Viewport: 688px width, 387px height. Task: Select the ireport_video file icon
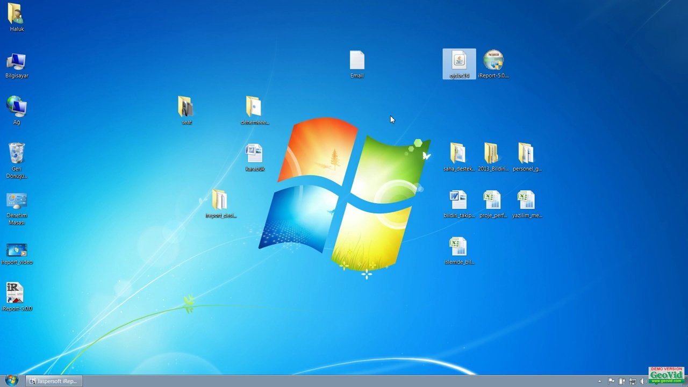pyautogui.click(x=17, y=250)
